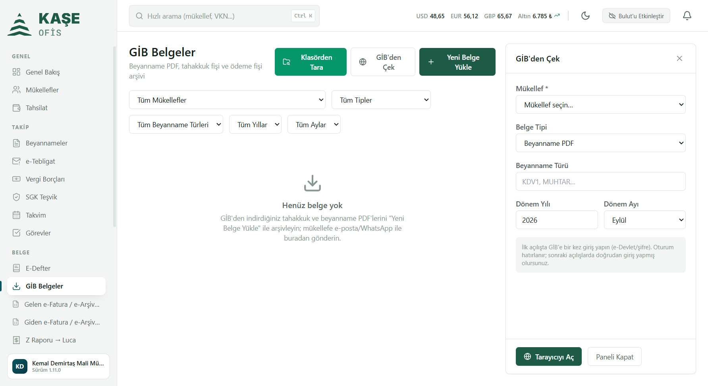Click GİB'den Çek button
Viewport: 708px width, 386px height.
click(x=383, y=62)
